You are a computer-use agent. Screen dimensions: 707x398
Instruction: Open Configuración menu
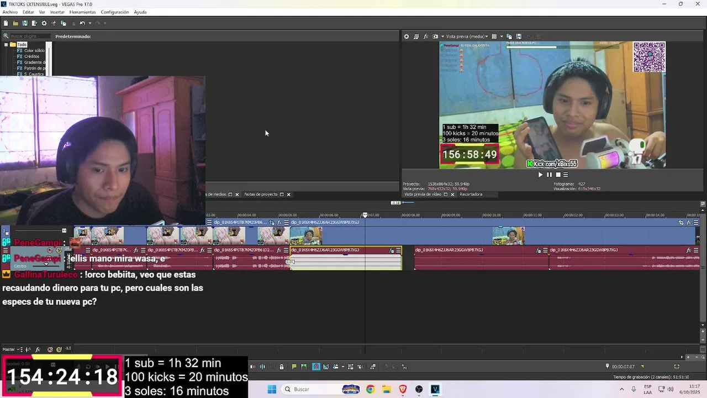pyautogui.click(x=115, y=12)
